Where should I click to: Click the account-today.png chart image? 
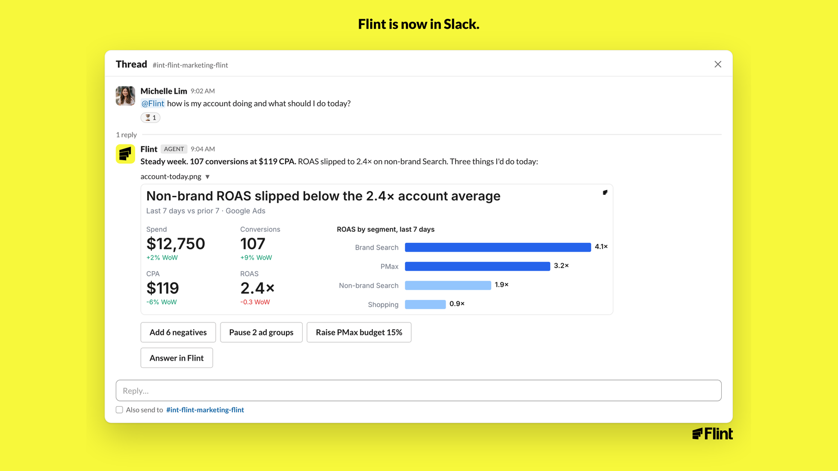(x=377, y=249)
